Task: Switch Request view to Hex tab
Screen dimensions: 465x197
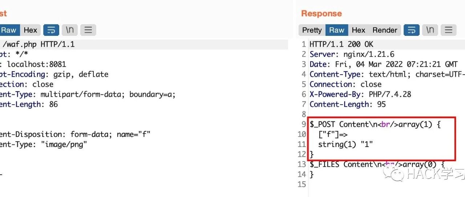Action: [x=31, y=30]
